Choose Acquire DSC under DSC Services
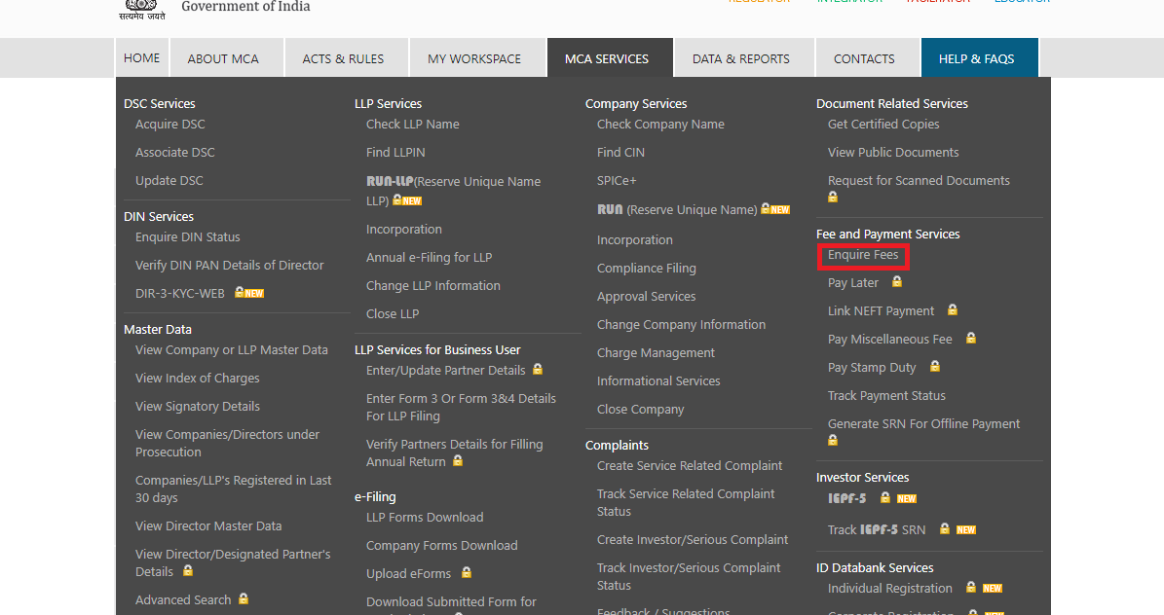Screen dimensions: 1164x615 tap(170, 124)
